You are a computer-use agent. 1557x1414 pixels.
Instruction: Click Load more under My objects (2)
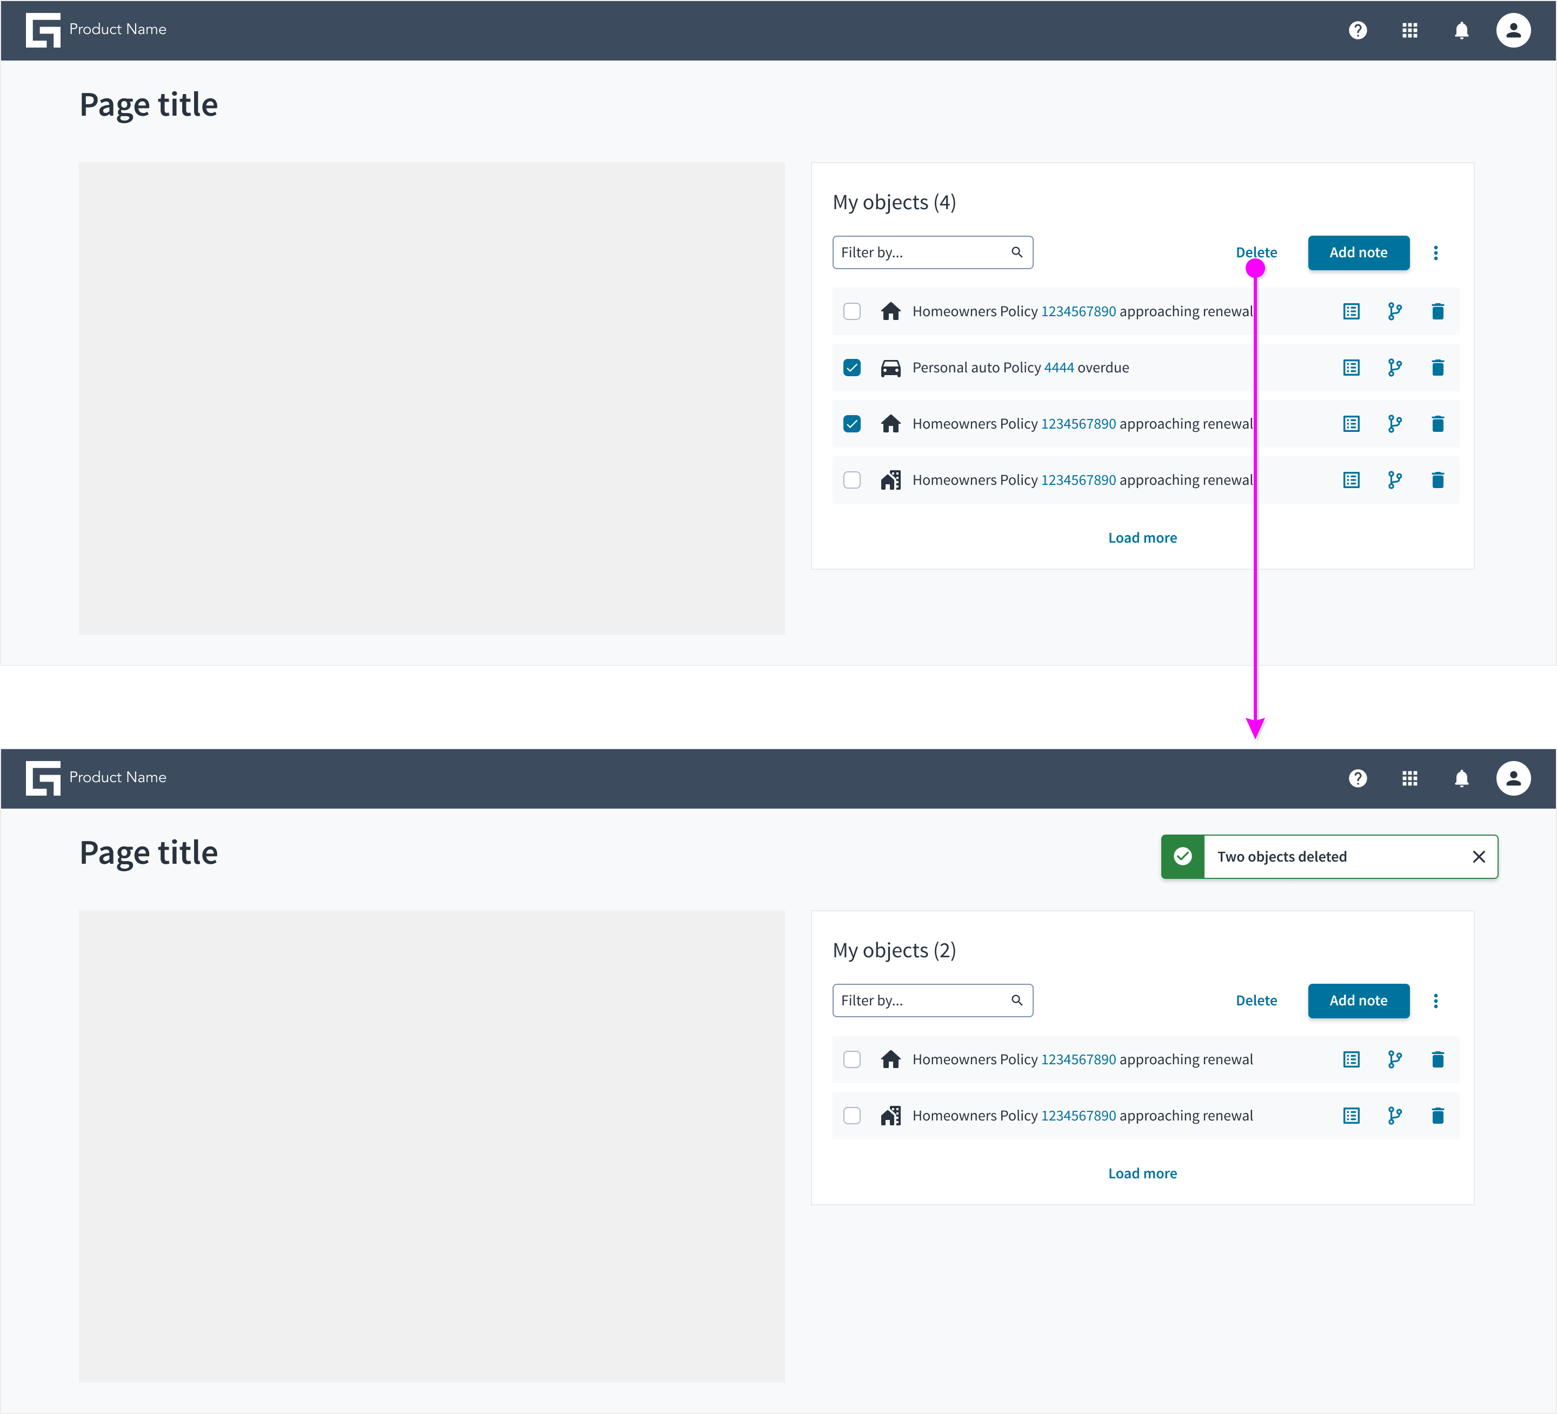click(x=1142, y=1174)
